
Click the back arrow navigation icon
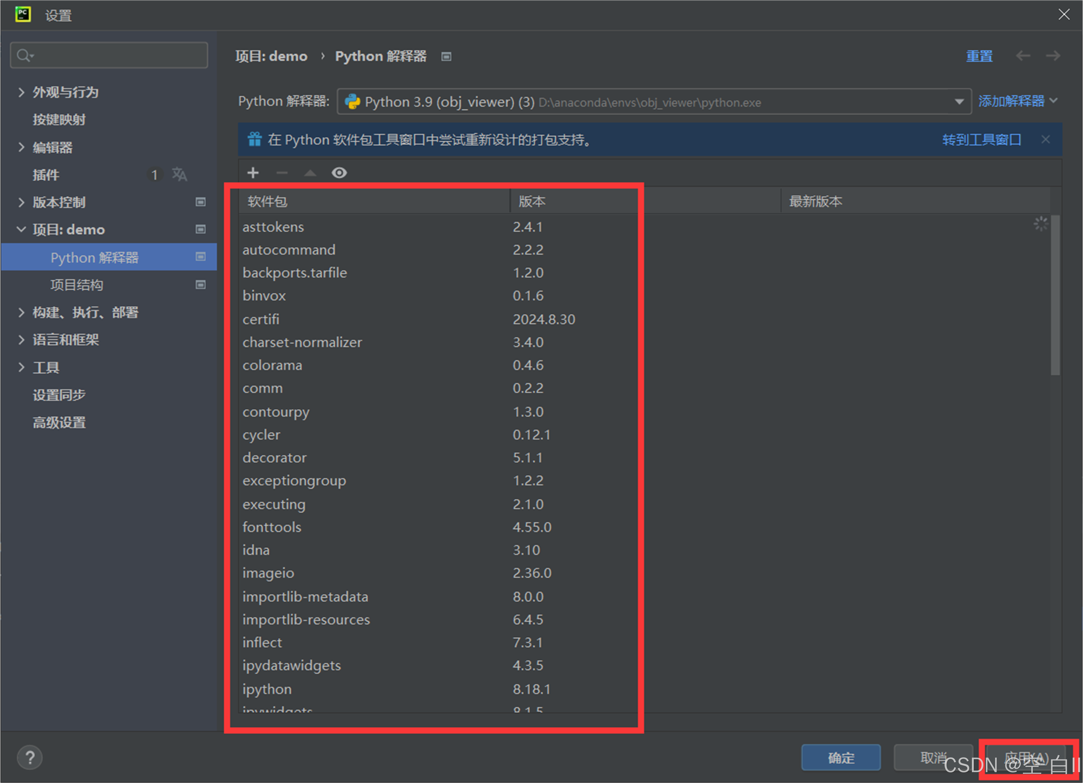[x=1023, y=56]
